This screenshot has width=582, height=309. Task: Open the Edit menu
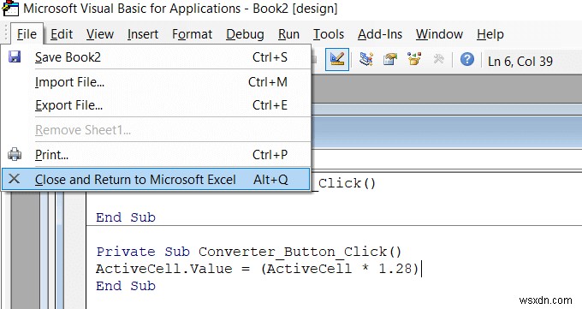coord(62,34)
